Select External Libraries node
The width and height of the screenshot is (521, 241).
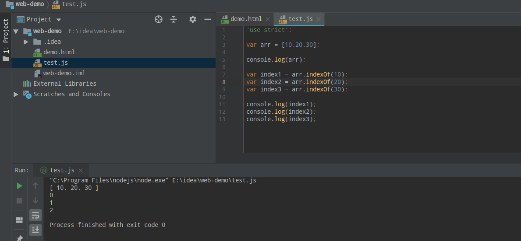coord(65,84)
